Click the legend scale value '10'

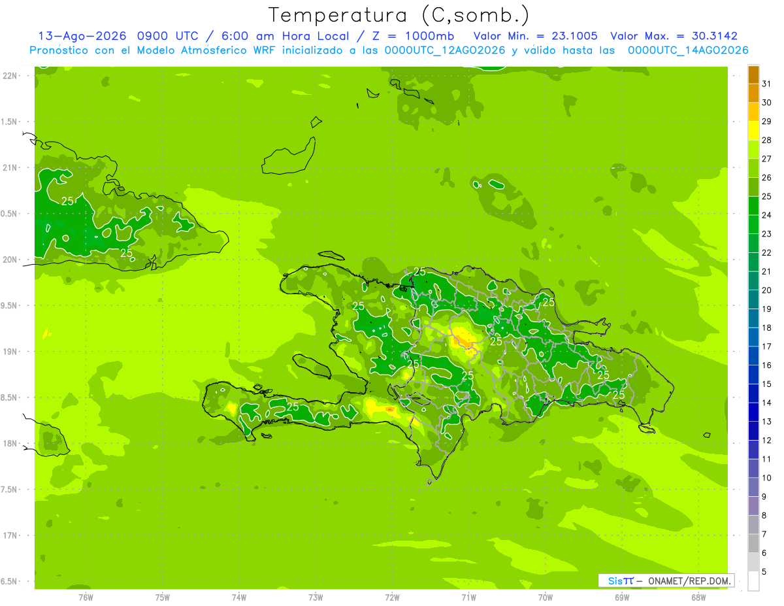(767, 478)
